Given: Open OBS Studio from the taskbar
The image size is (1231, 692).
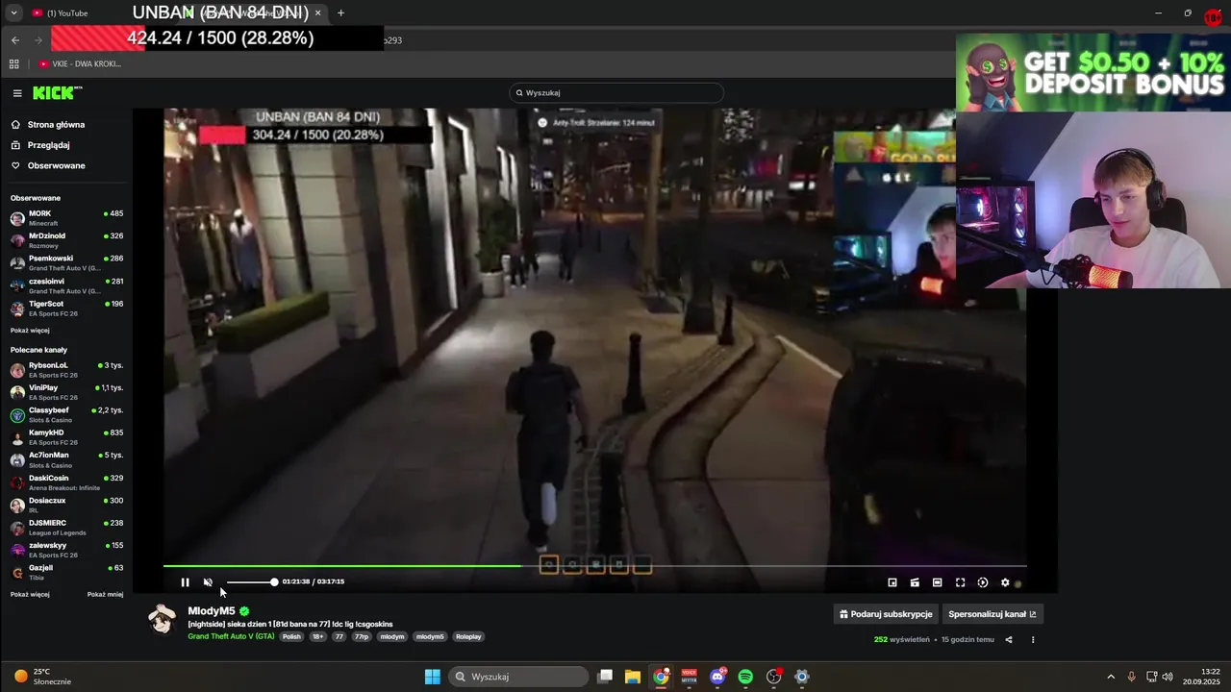Looking at the screenshot, I should pos(774,677).
